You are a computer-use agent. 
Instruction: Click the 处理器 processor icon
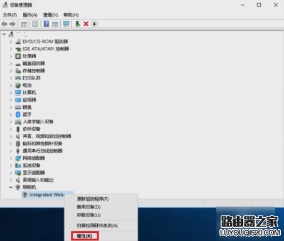click(18, 56)
